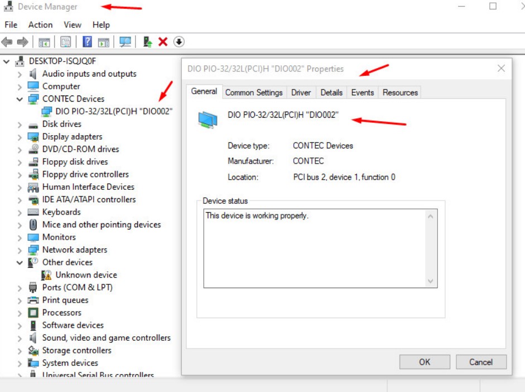Click the red X Uninstall device icon
Image resolution: width=525 pixels, height=392 pixels.
tap(163, 42)
